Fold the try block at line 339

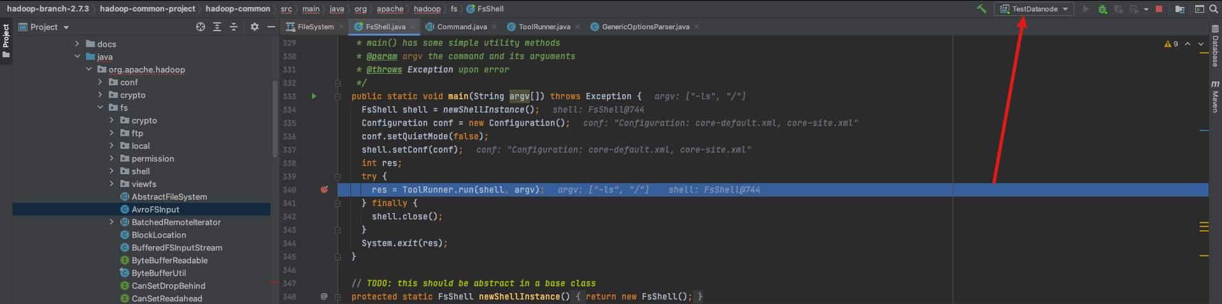[337, 177]
